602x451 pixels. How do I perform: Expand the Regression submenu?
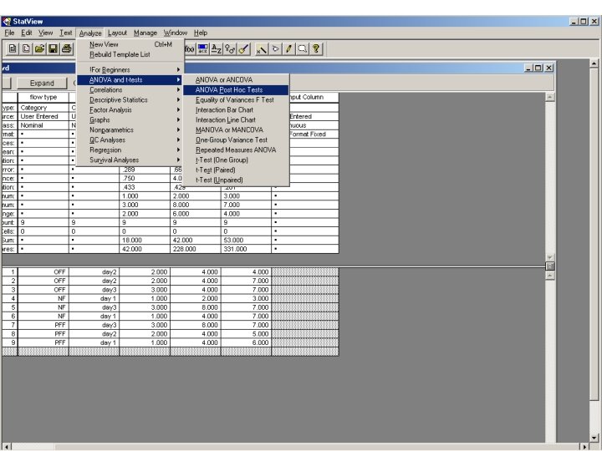point(130,150)
